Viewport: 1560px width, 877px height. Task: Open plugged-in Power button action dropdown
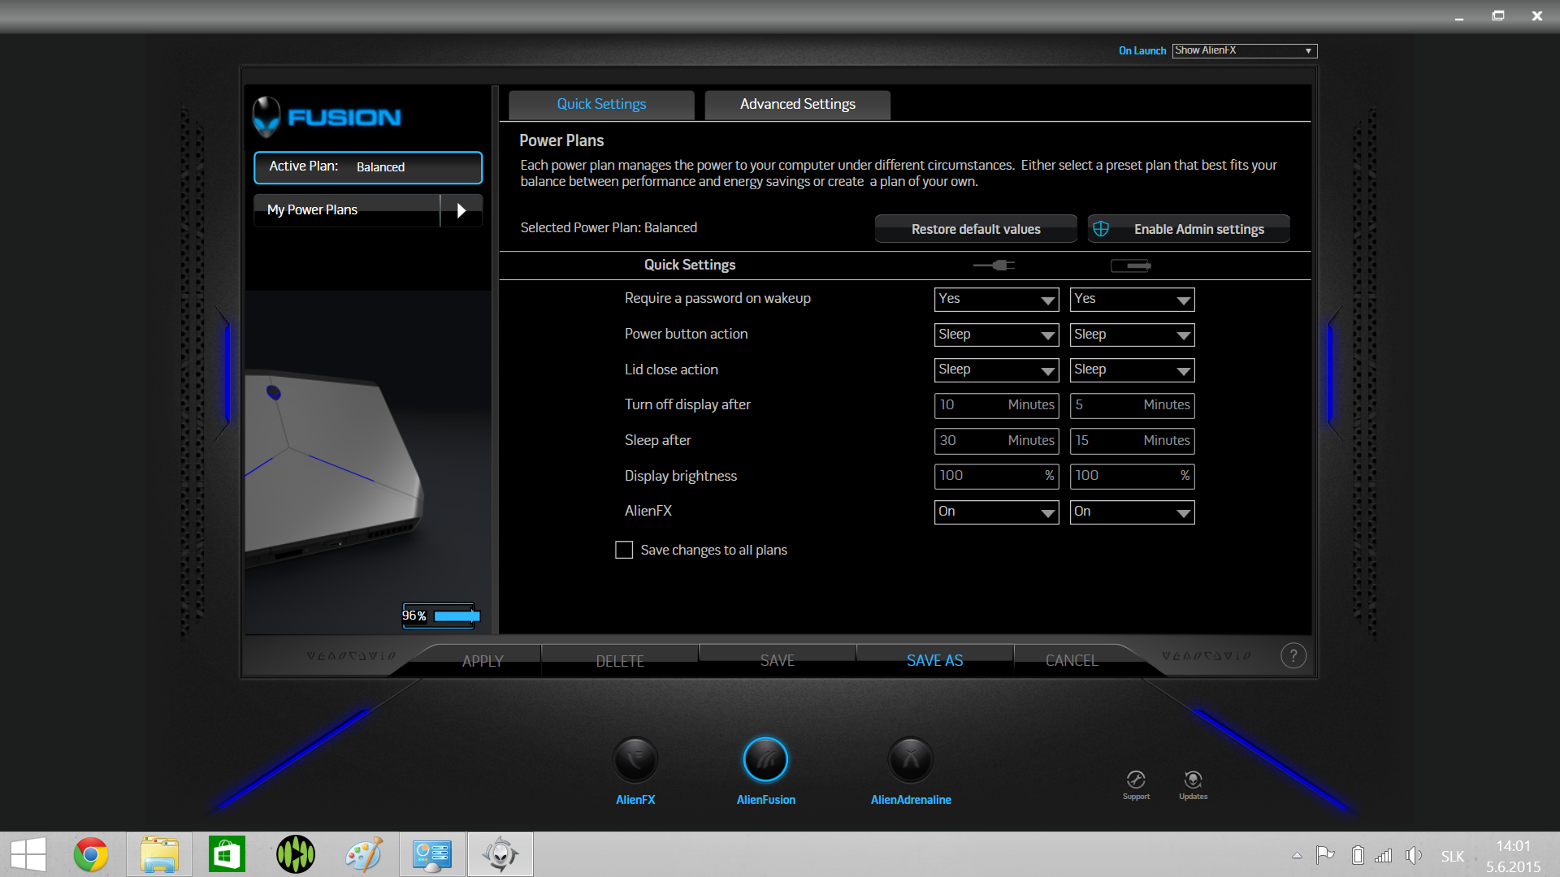point(996,335)
